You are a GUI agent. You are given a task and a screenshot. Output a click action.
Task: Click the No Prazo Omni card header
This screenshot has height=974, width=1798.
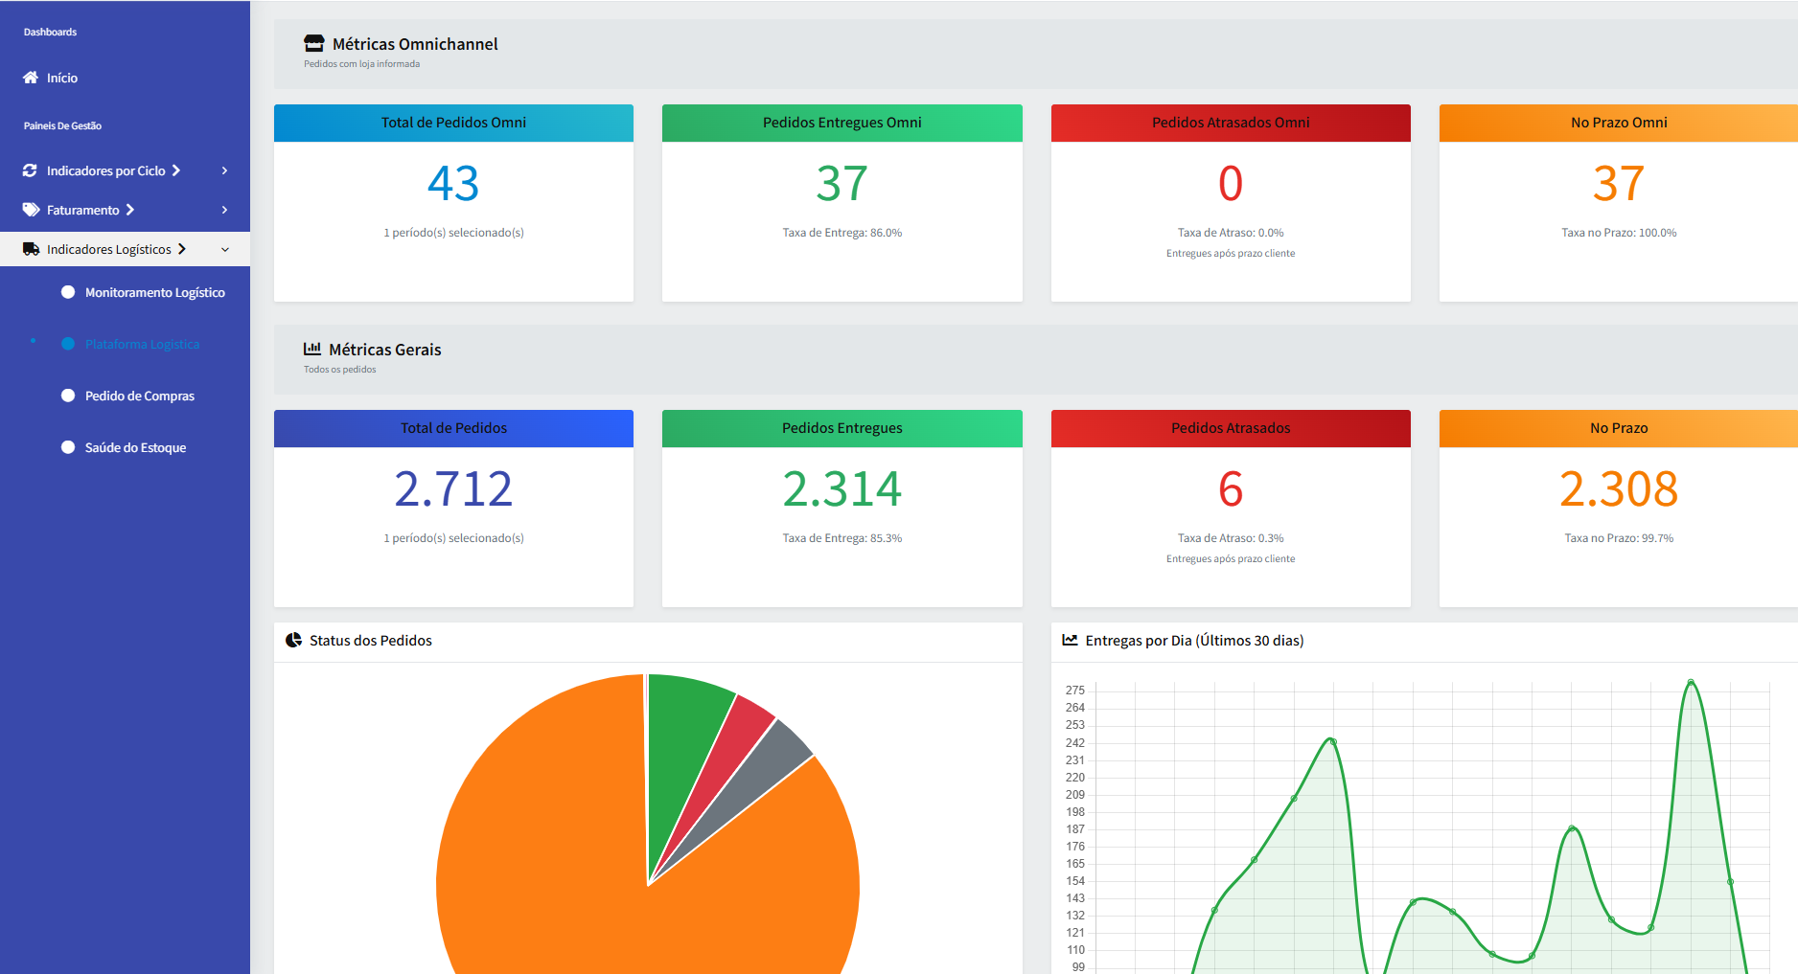(1619, 123)
